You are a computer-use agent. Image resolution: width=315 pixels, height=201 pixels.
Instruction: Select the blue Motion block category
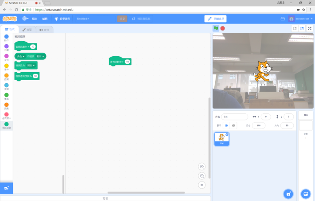tap(6, 38)
